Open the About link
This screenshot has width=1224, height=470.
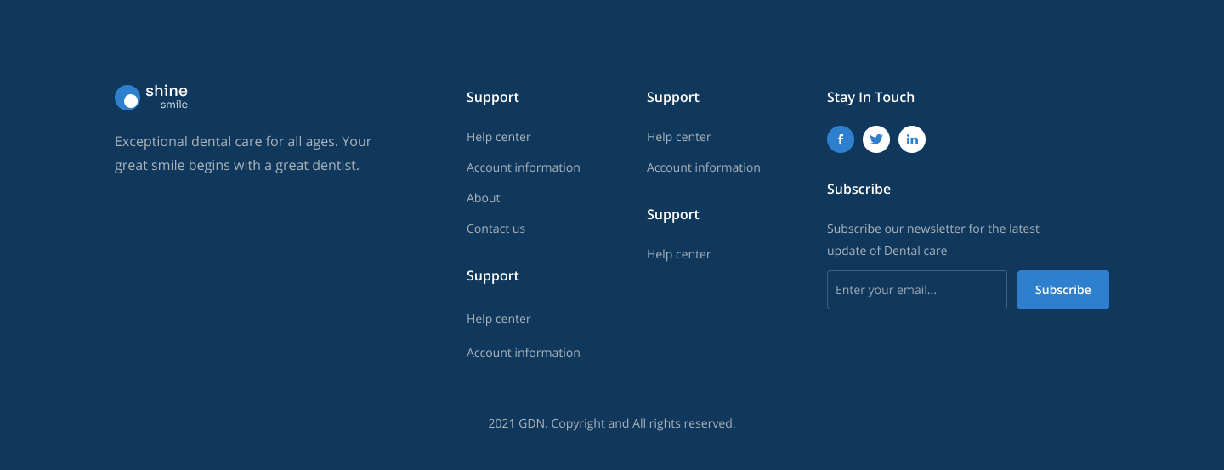[x=483, y=198]
